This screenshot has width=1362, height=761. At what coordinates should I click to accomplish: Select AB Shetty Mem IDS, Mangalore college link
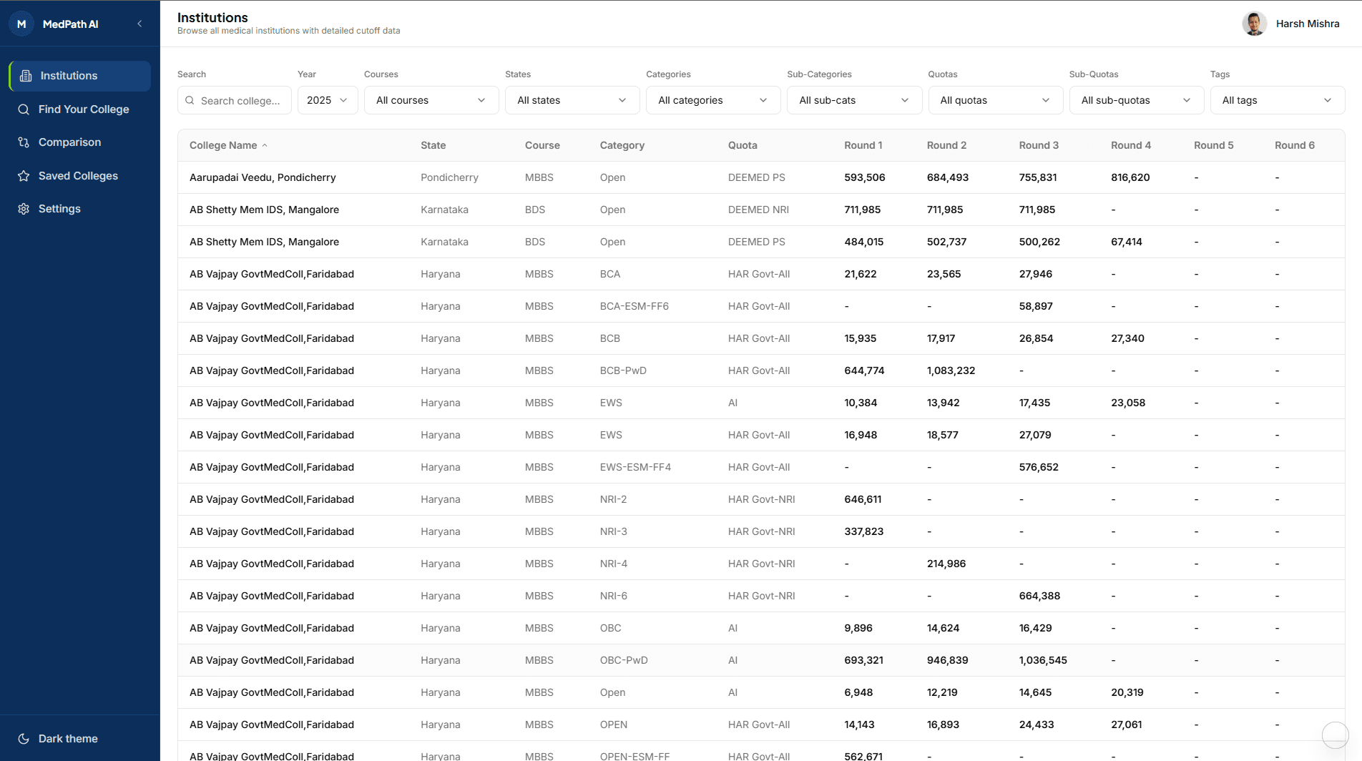coord(264,210)
